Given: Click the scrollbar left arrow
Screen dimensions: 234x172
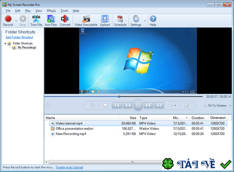Looking at the screenshot, I should tap(46, 162).
